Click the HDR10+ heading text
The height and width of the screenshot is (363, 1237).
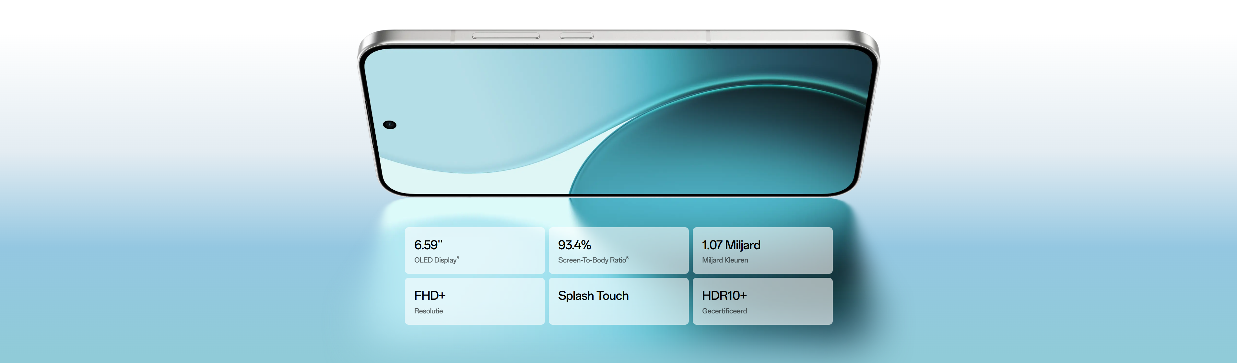pyautogui.click(x=724, y=295)
